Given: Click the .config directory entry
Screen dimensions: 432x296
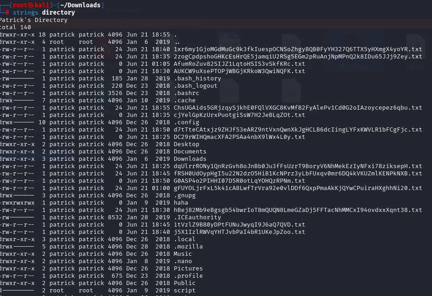Looking at the screenshot, I should pos(186,122).
